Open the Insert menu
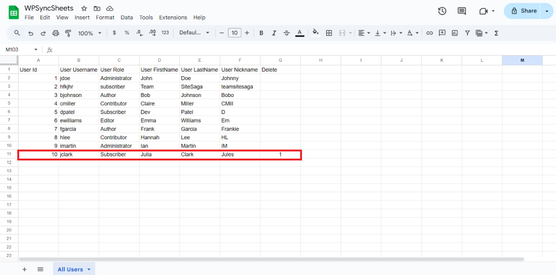 (83, 17)
